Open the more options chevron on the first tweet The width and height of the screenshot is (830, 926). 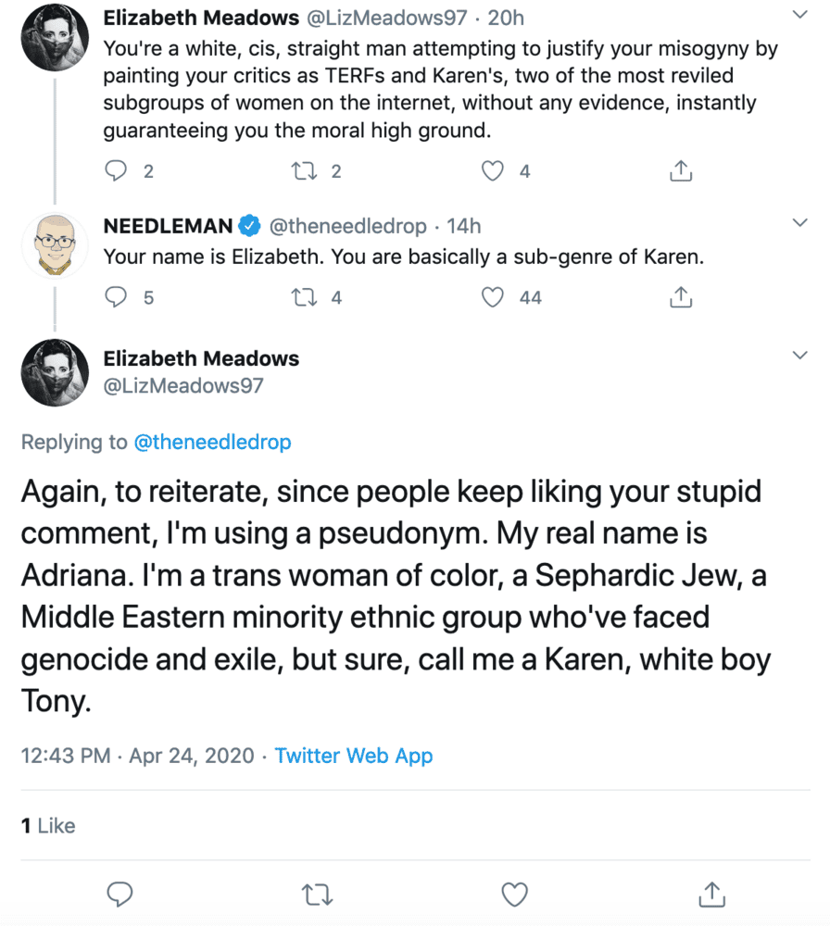799,15
